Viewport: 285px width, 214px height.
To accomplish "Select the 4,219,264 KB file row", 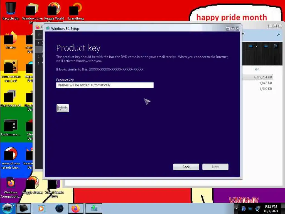I will [x=258, y=77].
